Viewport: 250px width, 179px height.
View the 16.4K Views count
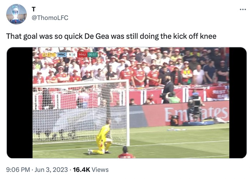91,170
